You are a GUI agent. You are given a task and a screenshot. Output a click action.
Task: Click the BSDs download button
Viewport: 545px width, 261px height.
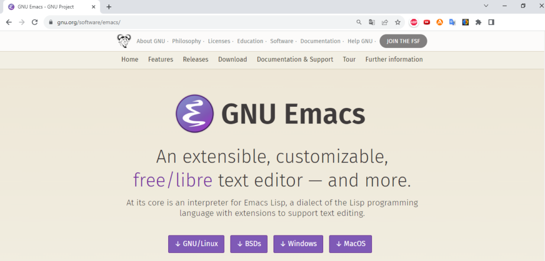[x=249, y=244]
